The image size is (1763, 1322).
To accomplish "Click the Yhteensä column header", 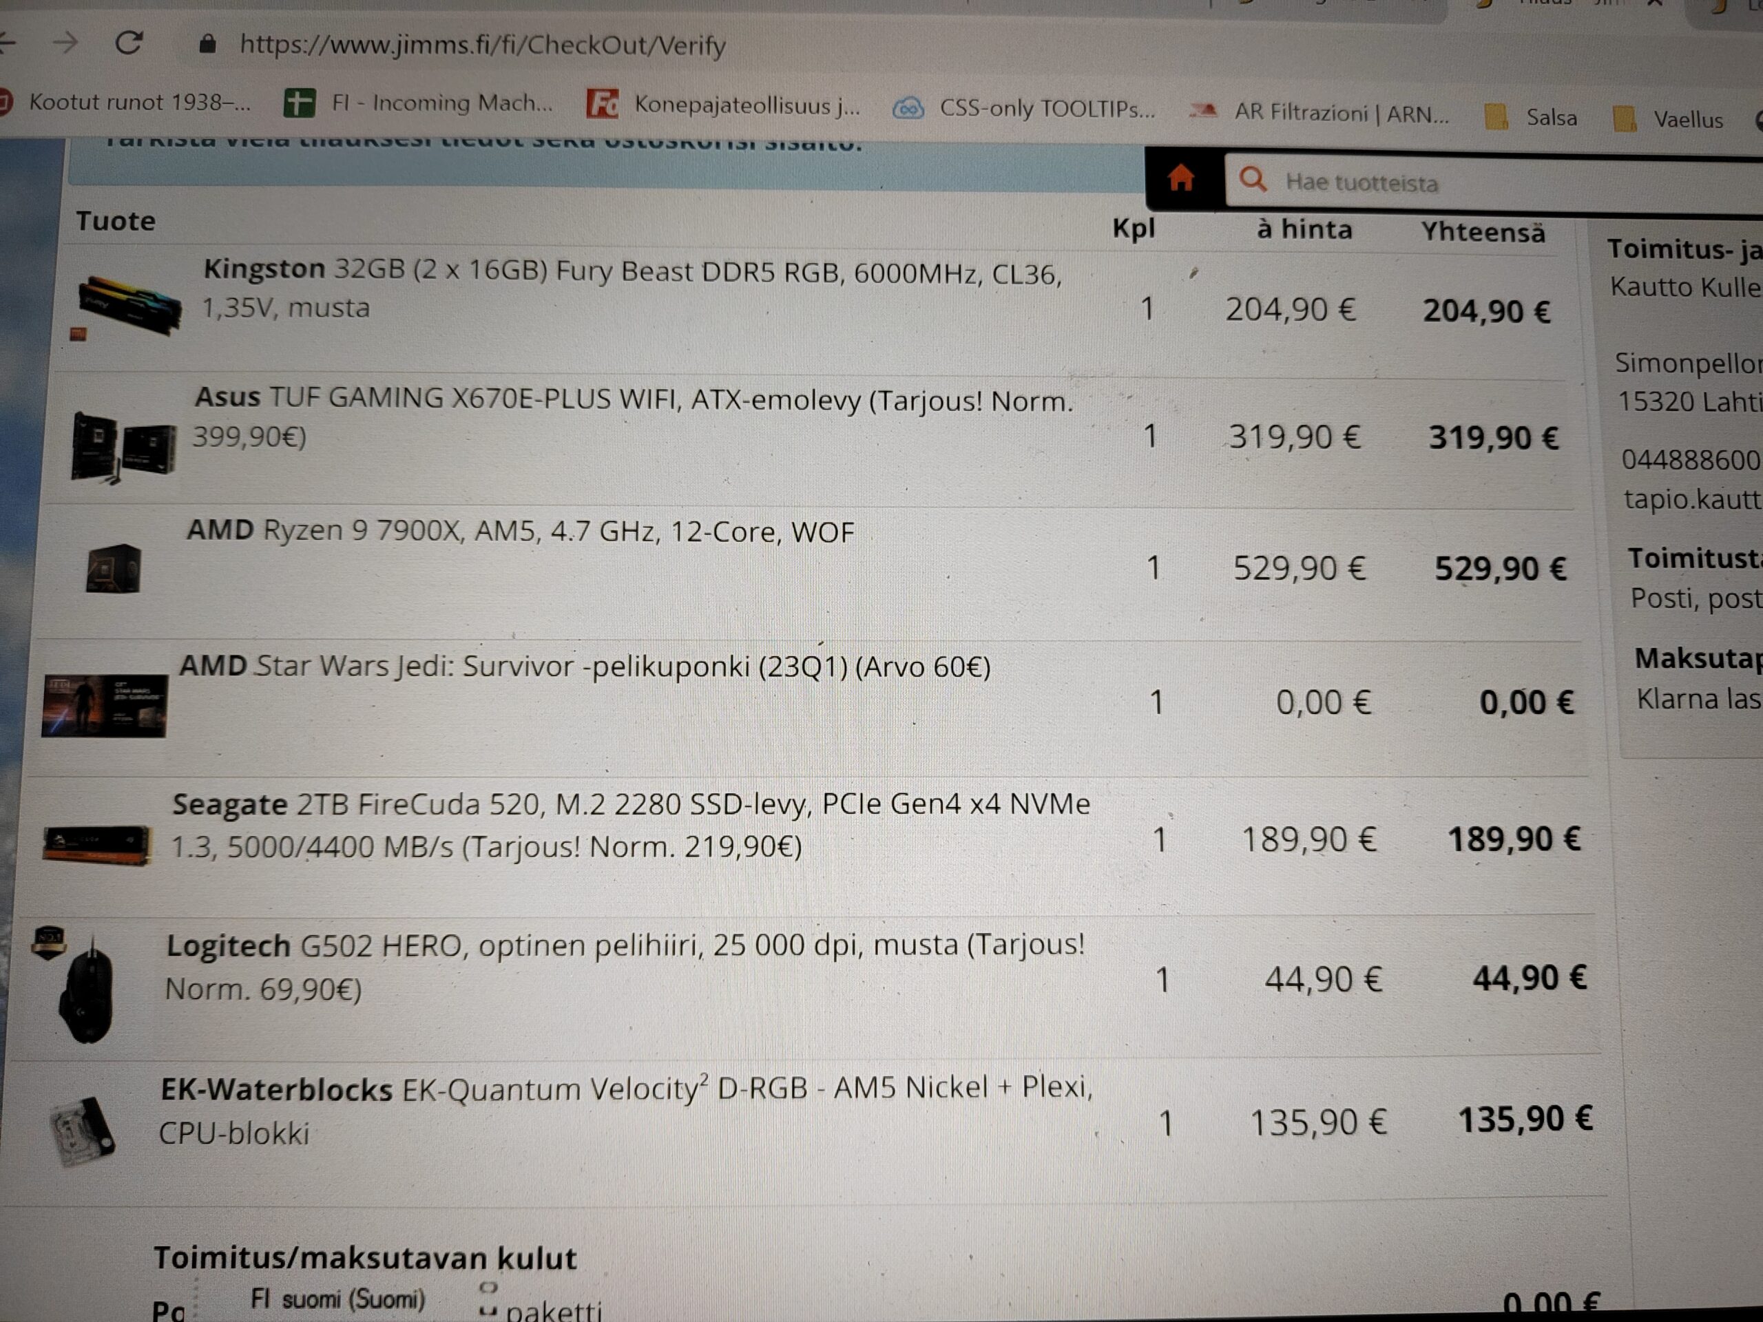I will pos(1483,232).
